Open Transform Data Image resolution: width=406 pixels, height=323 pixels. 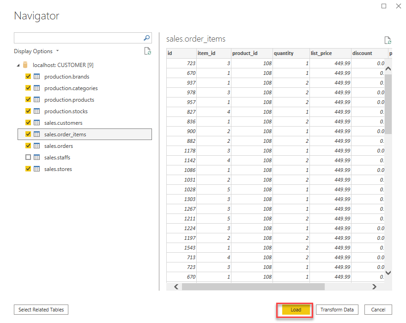click(337, 310)
